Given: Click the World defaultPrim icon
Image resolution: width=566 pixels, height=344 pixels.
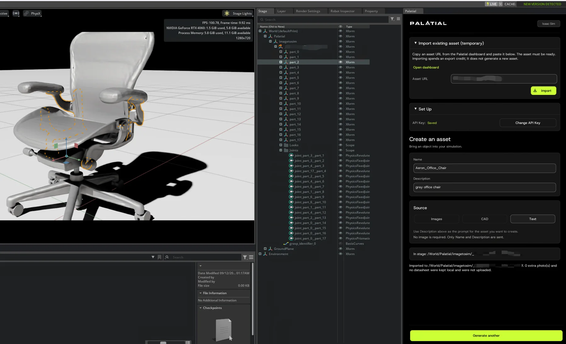Looking at the screenshot, I should tap(265, 31).
